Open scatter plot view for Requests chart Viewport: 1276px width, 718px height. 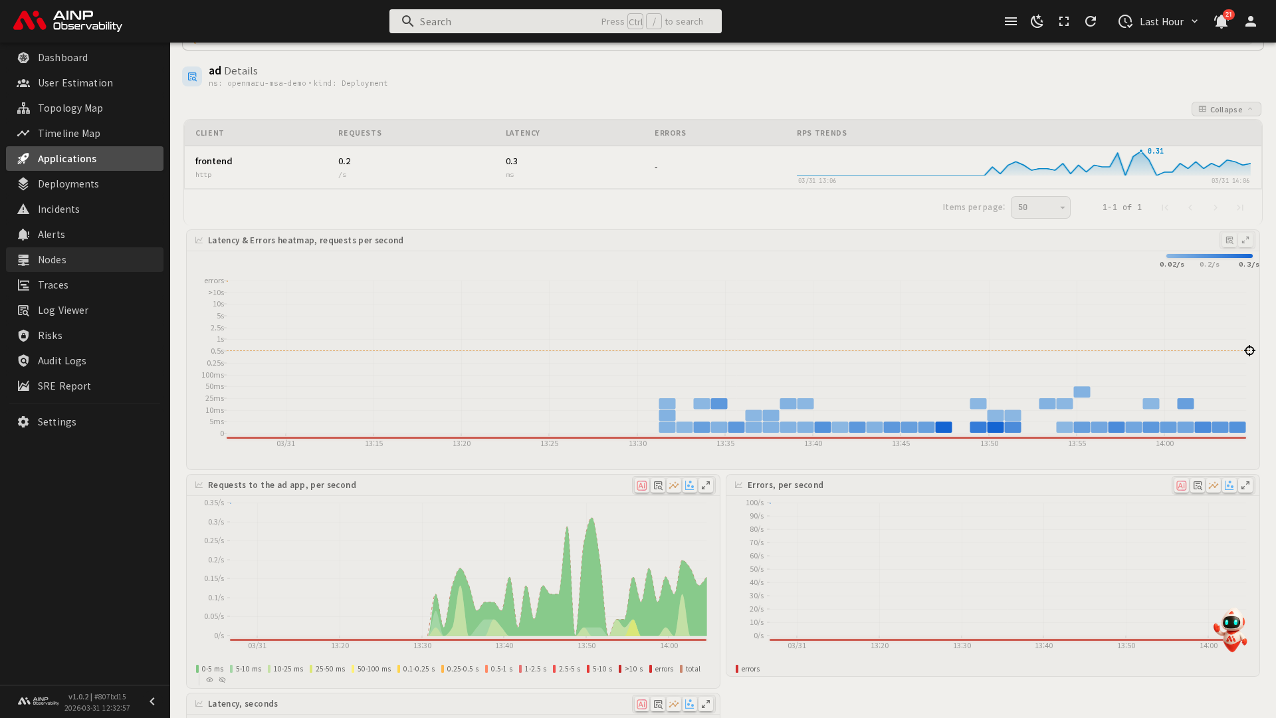[690, 486]
